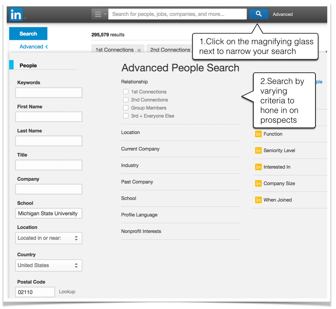The width and height of the screenshot is (336, 309).
Task: Click the Lookup link beside Postal Code
Action: [67, 292]
